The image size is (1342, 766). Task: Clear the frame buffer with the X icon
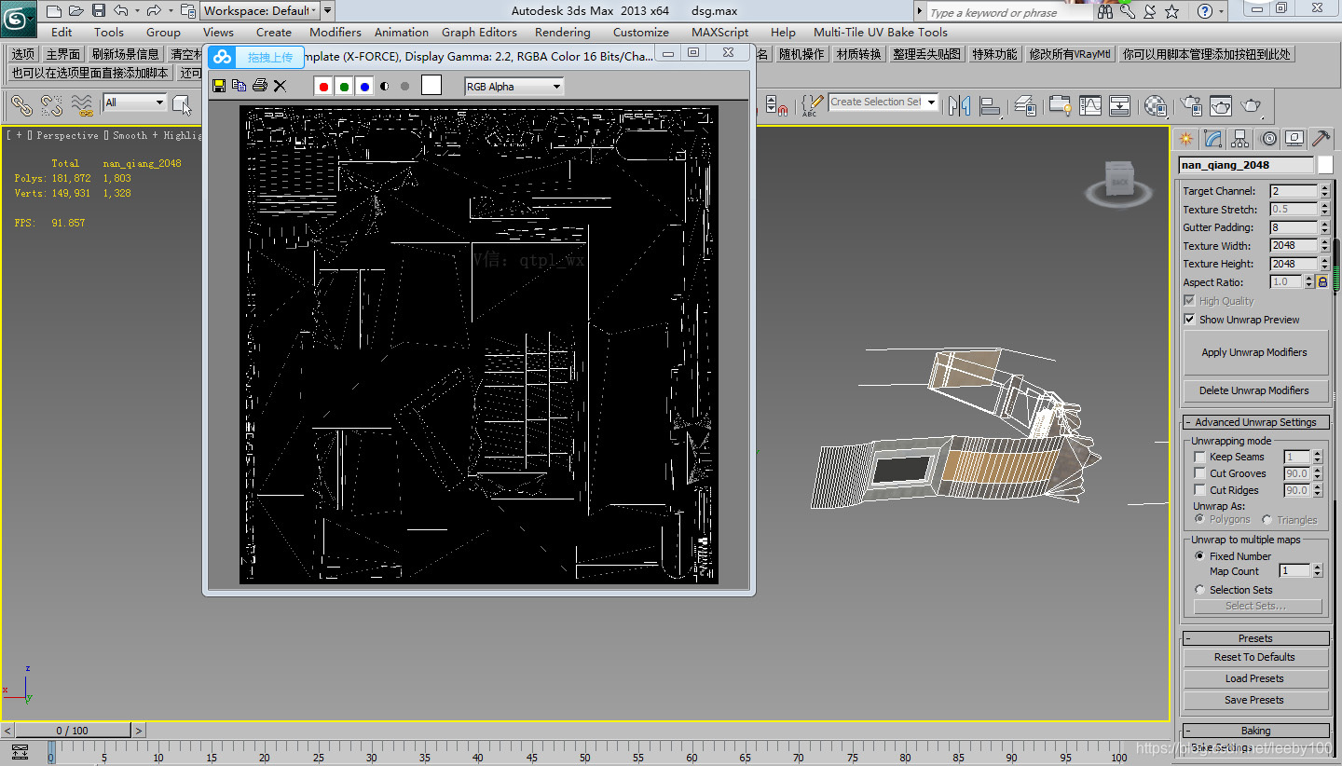click(x=280, y=86)
